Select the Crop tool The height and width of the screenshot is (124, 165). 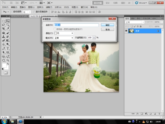(x=4, y=28)
